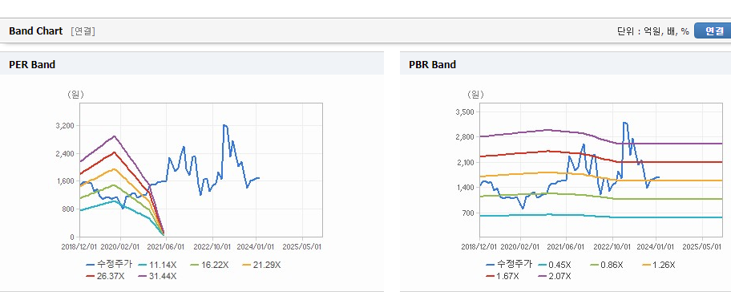Toggle 26.37X series in PER Band legend
Viewport: 731px width, 292px height.
[105, 276]
